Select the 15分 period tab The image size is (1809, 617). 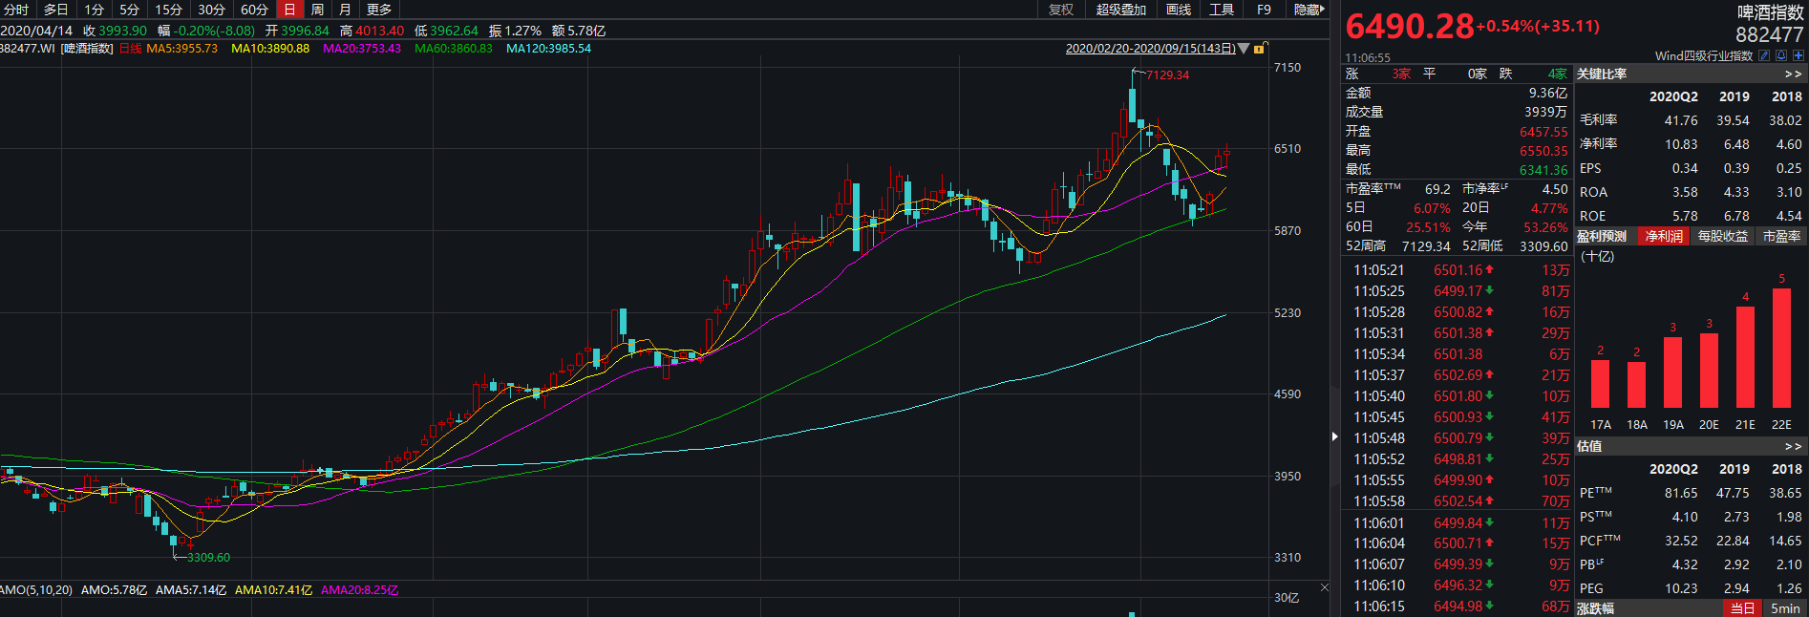point(169,10)
